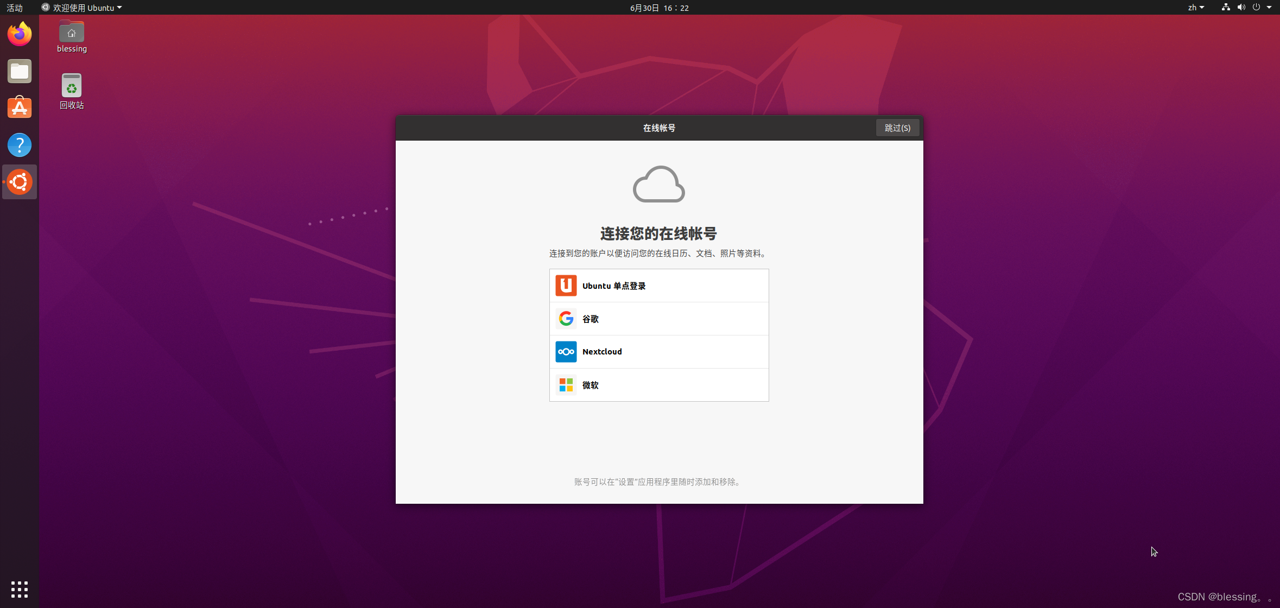Expand the zh input language dropdown
Viewport: 1280px width, 608px height.
(1196, 8)
